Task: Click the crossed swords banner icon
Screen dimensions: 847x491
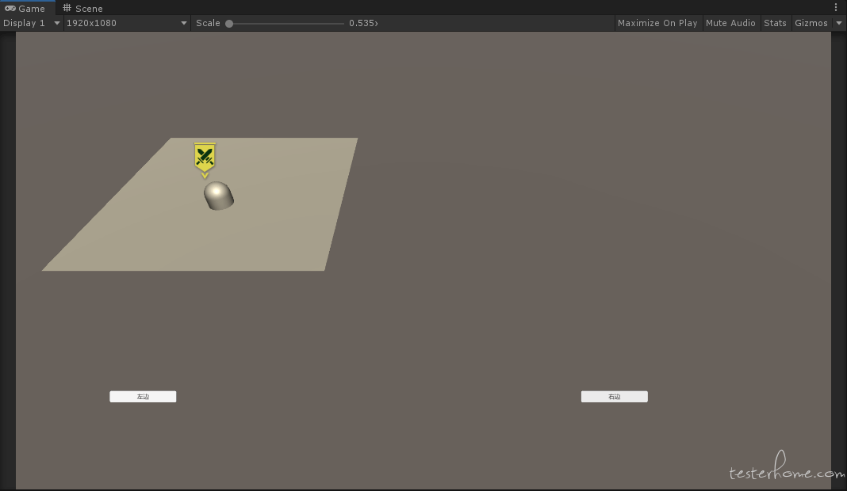Action: 205,159
